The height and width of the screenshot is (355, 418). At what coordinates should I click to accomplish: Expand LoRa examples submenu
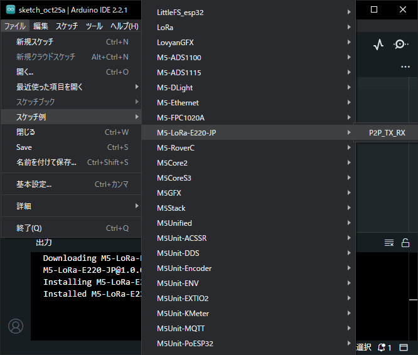tap(249, 28)
